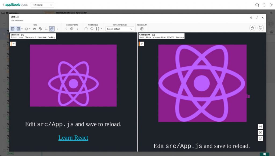Screen dimensions: 275x156
Task: Click the Learn React link in baseline
Action: 73,138
